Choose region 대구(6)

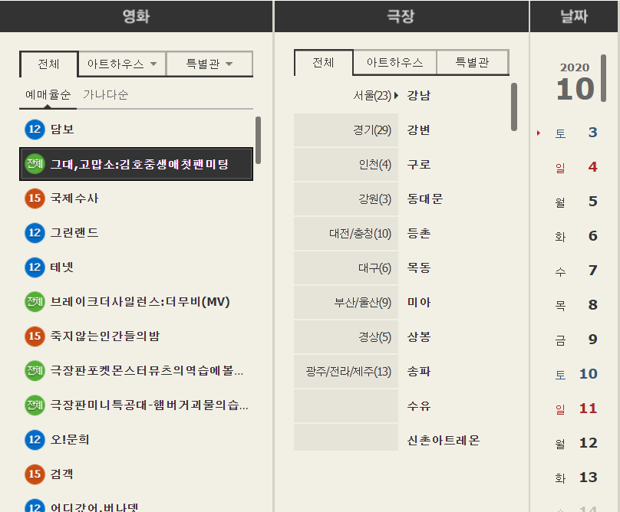tap(346, 267)
